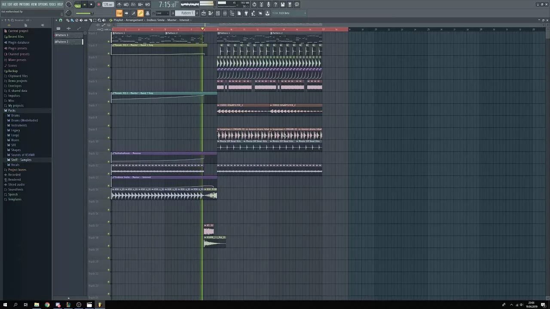Open Chrome from the taskbar
Image resolution: width=550 pixels, height=309 pixels.
click(47, 305)
